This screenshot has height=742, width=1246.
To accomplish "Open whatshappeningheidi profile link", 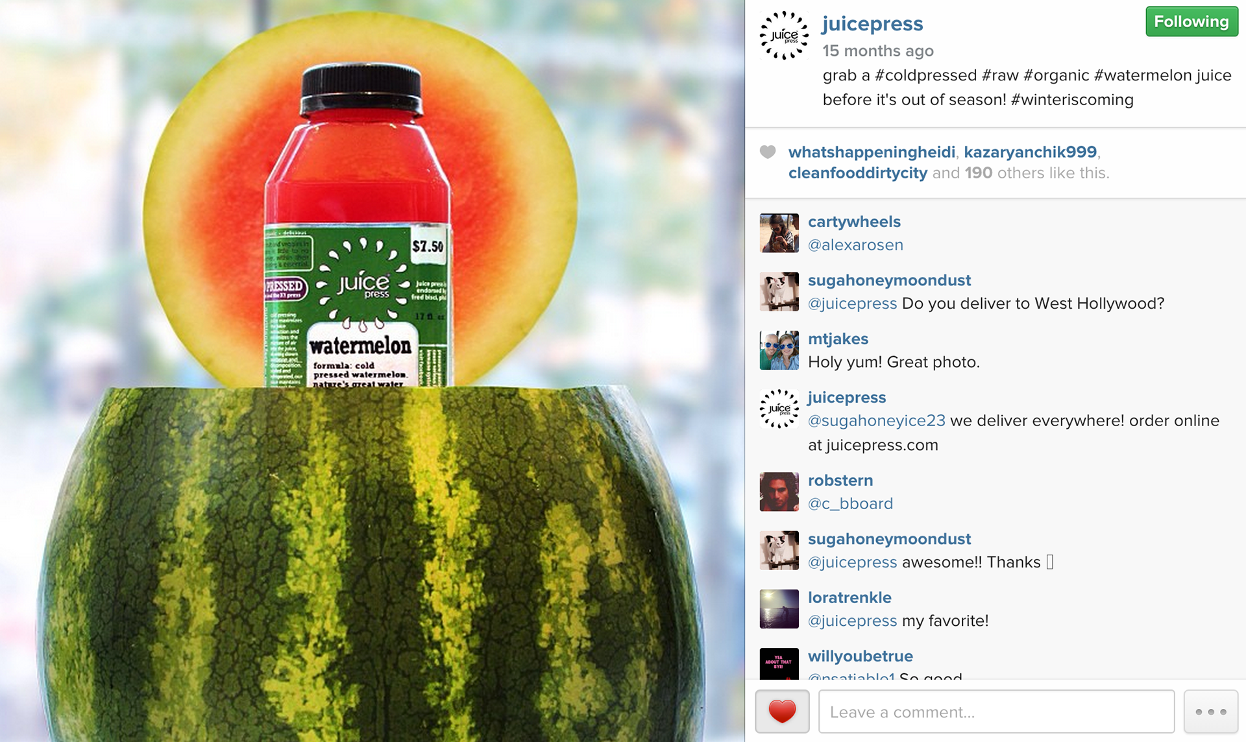I will click(872, 152).
